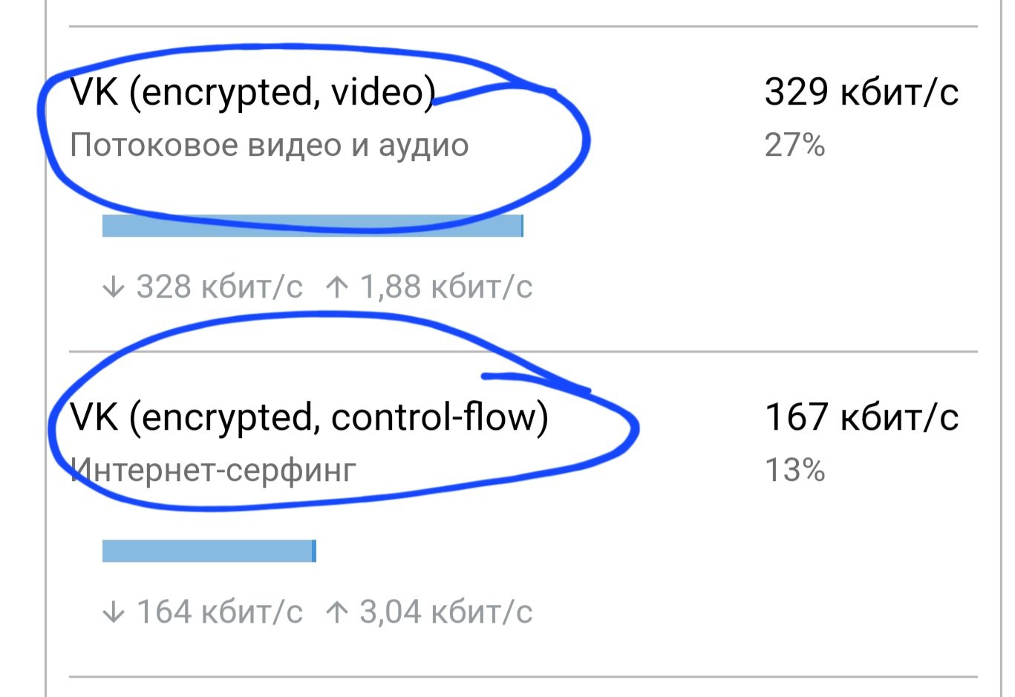Screen dimensions: 1015x697
Task: Open the VK (encrypted, control-flow) entry
Action: click(309, 417)
